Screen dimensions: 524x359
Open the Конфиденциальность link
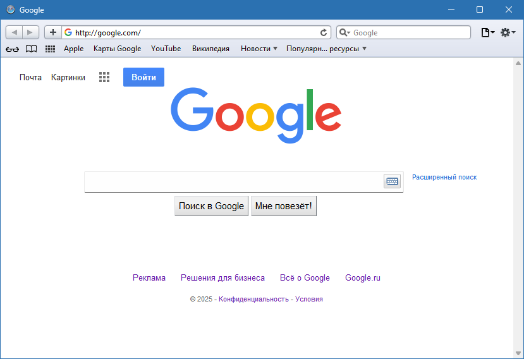point(253,299)
